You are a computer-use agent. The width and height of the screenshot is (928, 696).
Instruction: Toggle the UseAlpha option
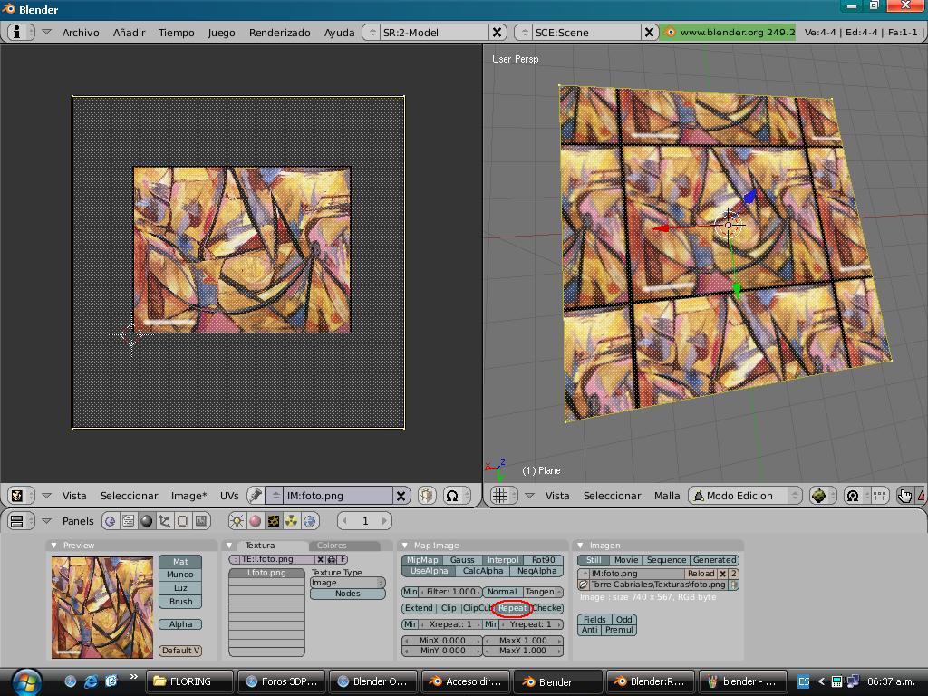click(x=429, y=571)
